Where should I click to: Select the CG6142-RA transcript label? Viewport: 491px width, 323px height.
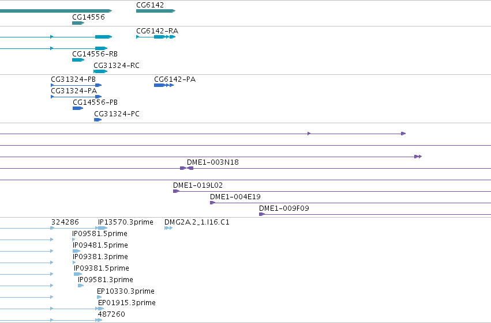coord(157,31)
